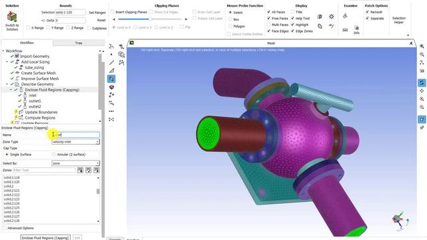This screenshot has height=240, width=427.
Task: Toggle the Edge Zones checkbox
Action: point(293,31)
